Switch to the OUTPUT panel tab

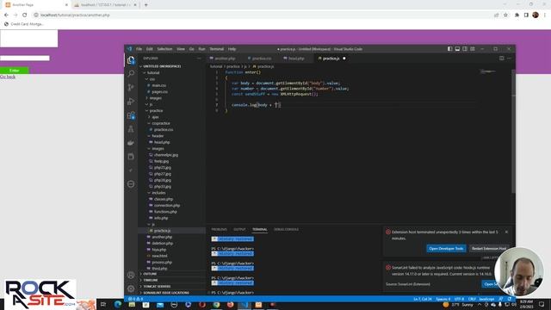239,230
